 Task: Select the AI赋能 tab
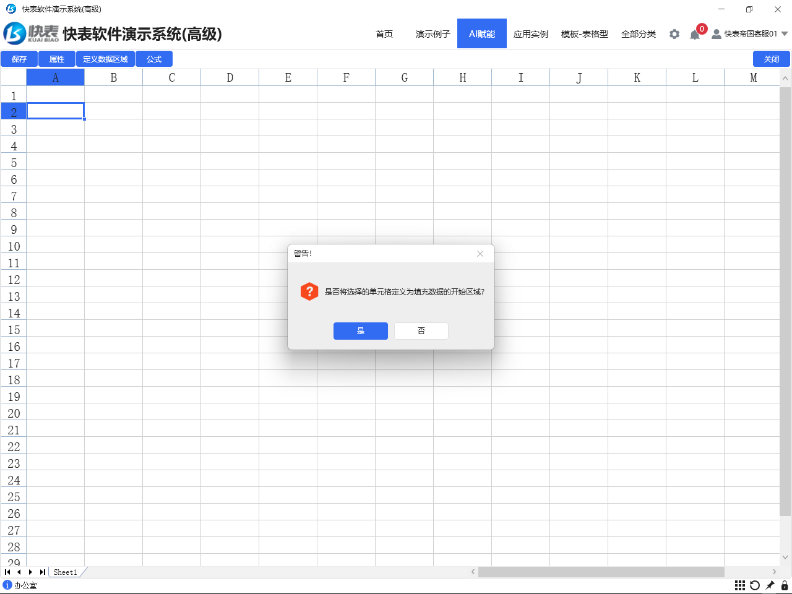(x=482, y=33)
